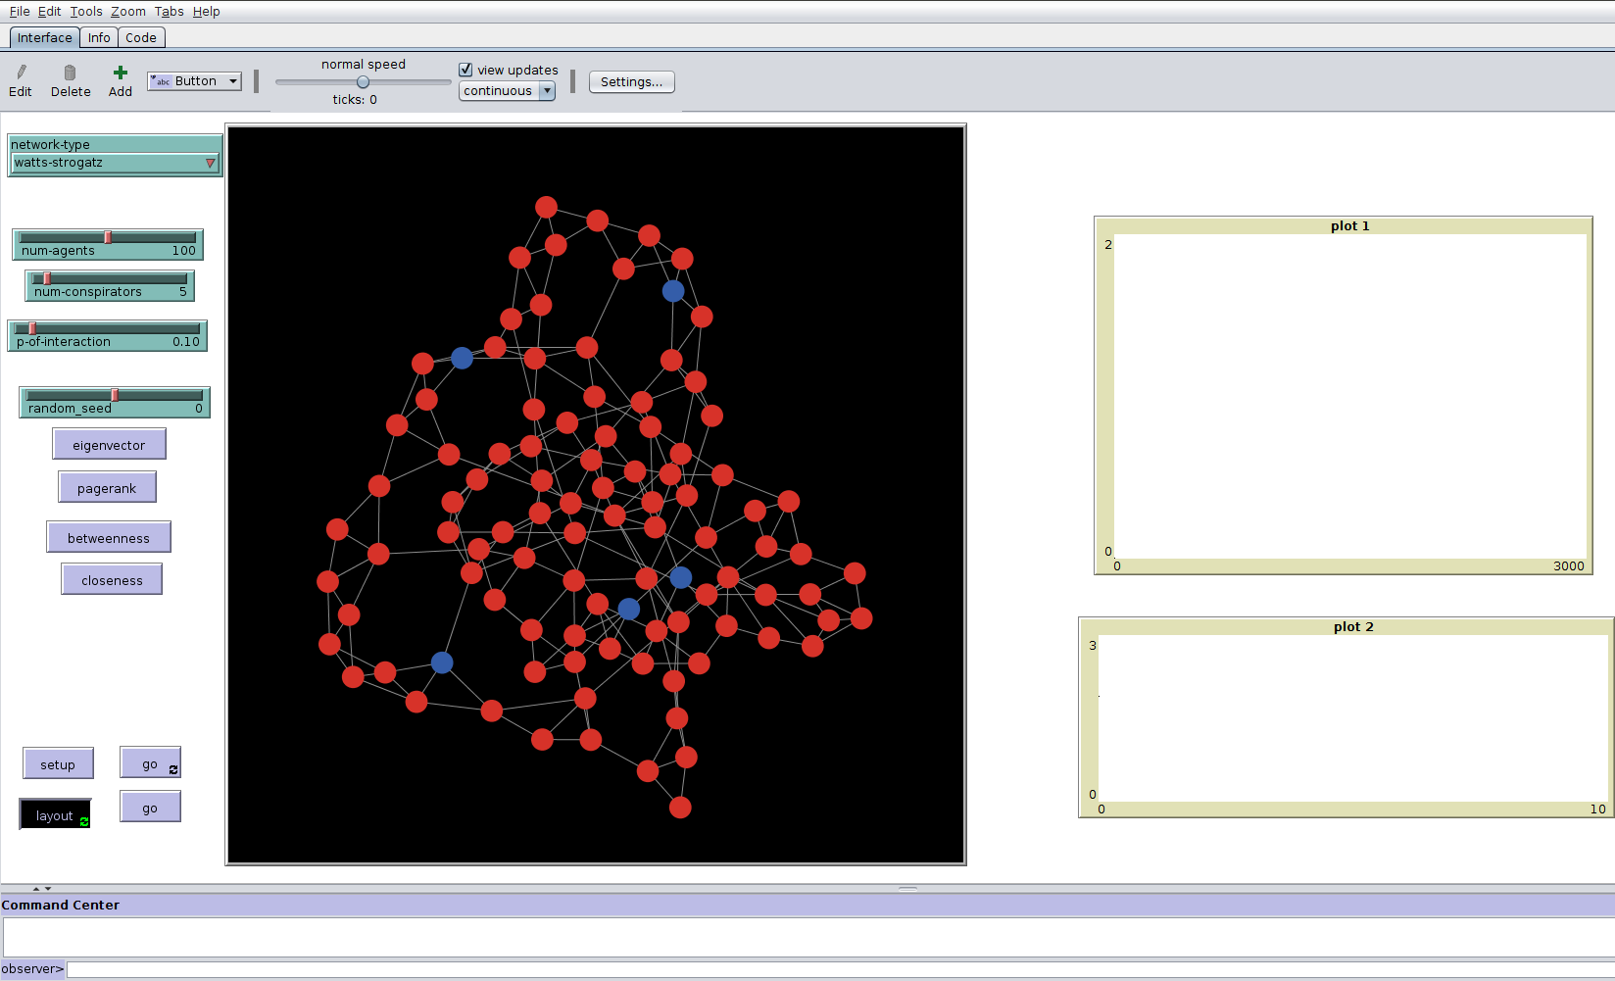Screen dimensions: 1615x981
Task: Expand the continuous update mode dropdown
Action: 507,91
